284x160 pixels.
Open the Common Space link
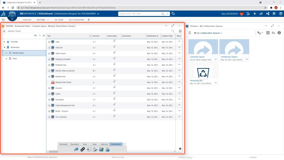pos(197,57)
